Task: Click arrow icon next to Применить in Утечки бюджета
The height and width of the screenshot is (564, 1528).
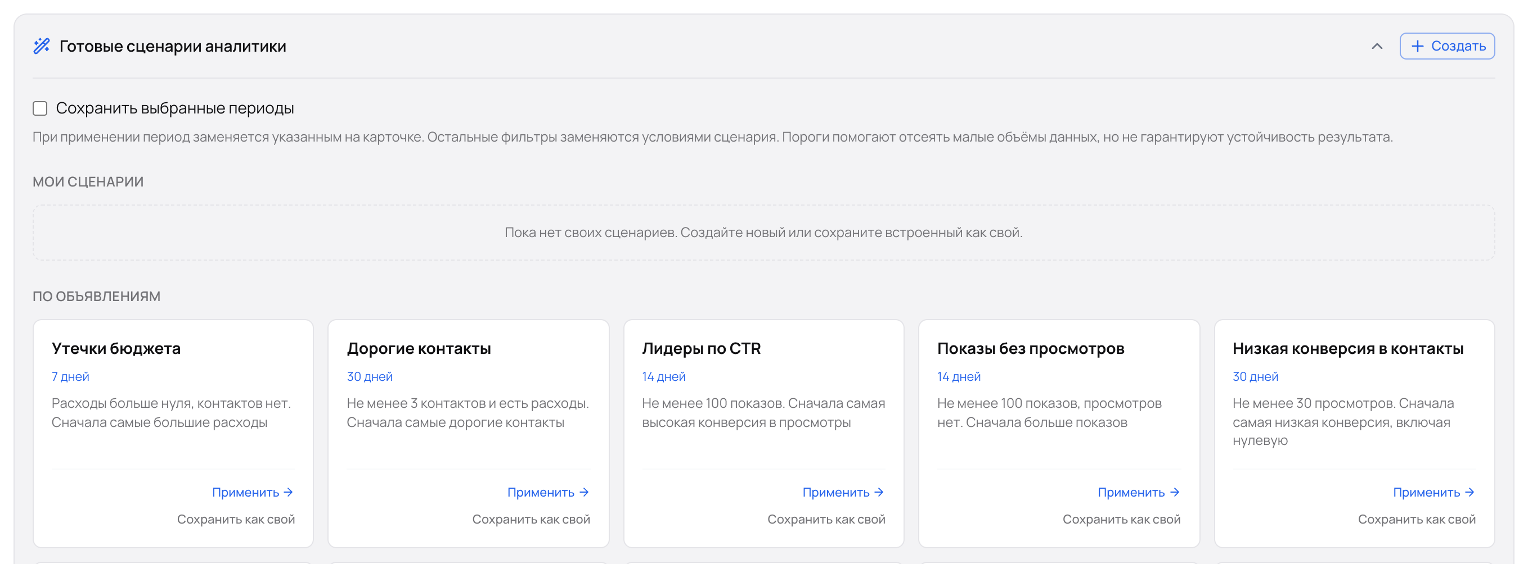Action: click(x=288, y=492)
